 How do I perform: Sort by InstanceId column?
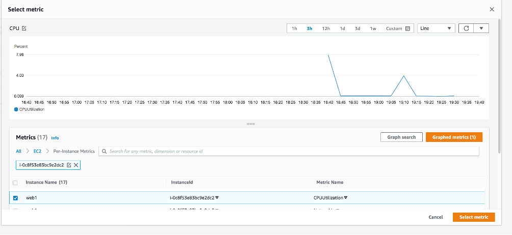tap(182, 182)
